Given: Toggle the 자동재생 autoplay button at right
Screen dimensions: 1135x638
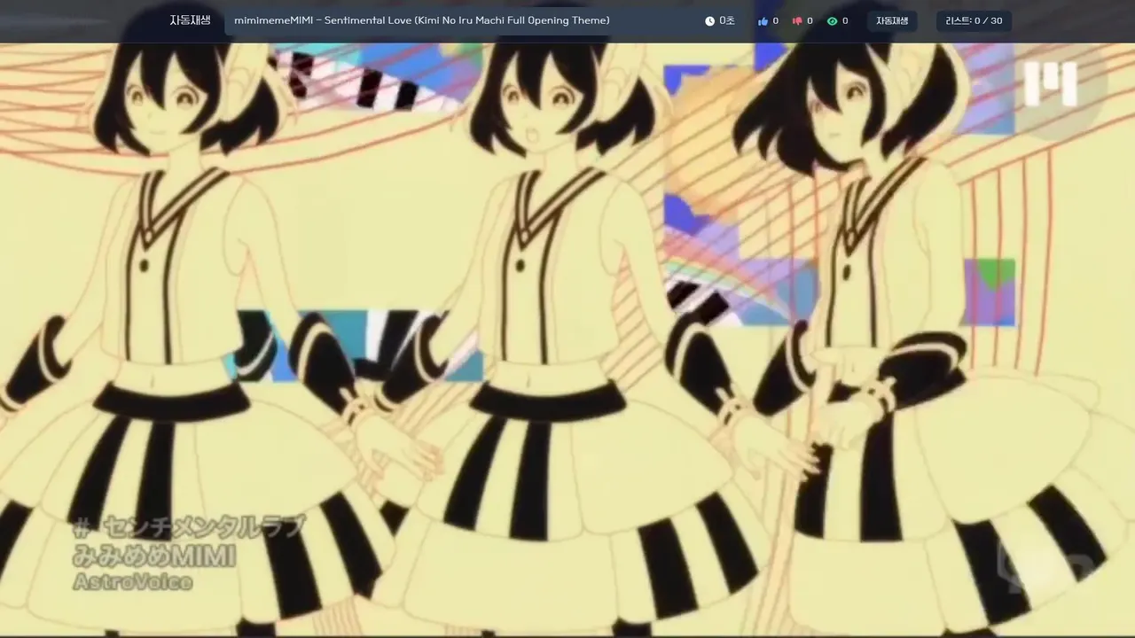Looking at the screenshot, I should pyautogui.click(x=892, y=21).
